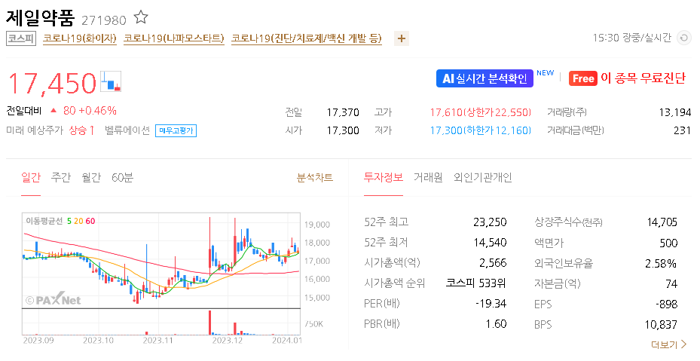700x361 pixels.
Task: Click the 상장주식수 value 14,705
Action: point(662,222)
